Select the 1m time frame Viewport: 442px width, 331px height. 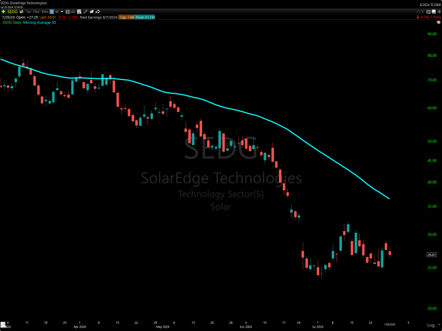click(x=28, y=12)
